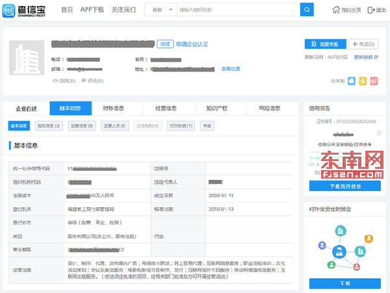This screenshot has width=390, height=293.
Task: Click the investment relationship network graphic
Action: (x=344, y=248)
